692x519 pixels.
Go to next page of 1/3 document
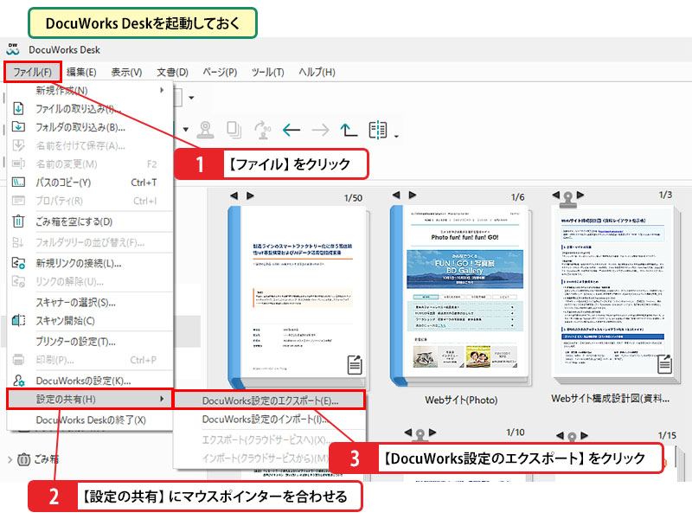[x=580, y=195]
